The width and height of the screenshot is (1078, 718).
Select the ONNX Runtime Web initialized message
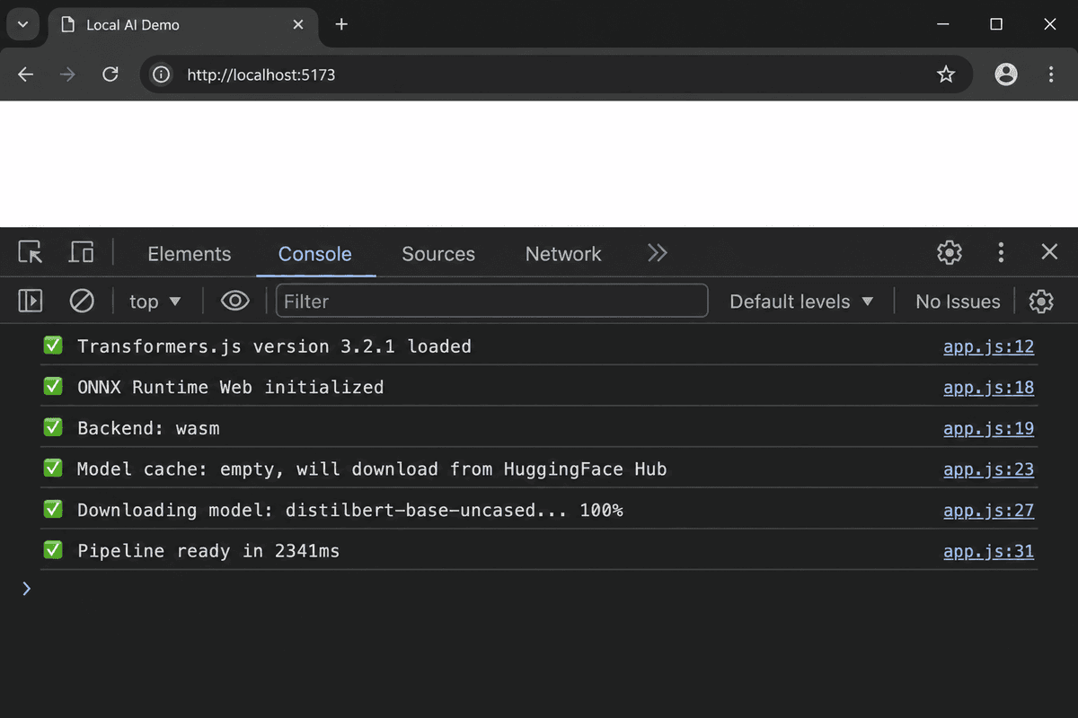[230, 388]
